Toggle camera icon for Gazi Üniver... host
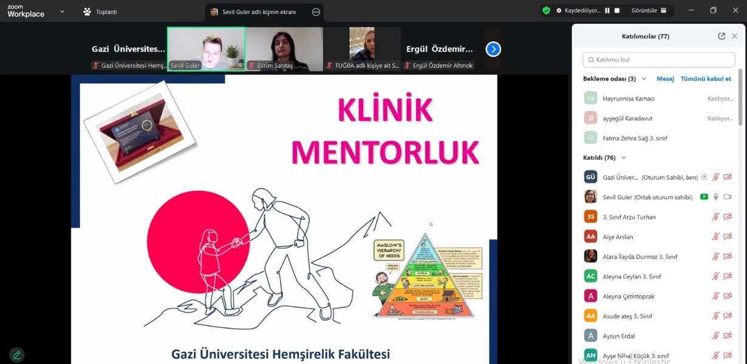The width and height of the screenshot is (747, 364). 728,177
